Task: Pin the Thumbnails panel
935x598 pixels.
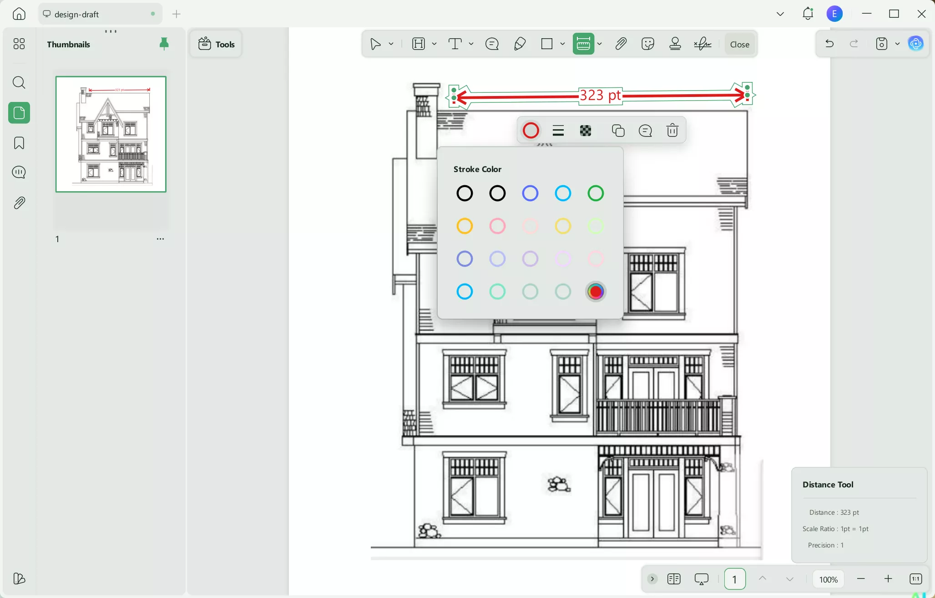Action: pyautogui.click(x=164, y=44)
